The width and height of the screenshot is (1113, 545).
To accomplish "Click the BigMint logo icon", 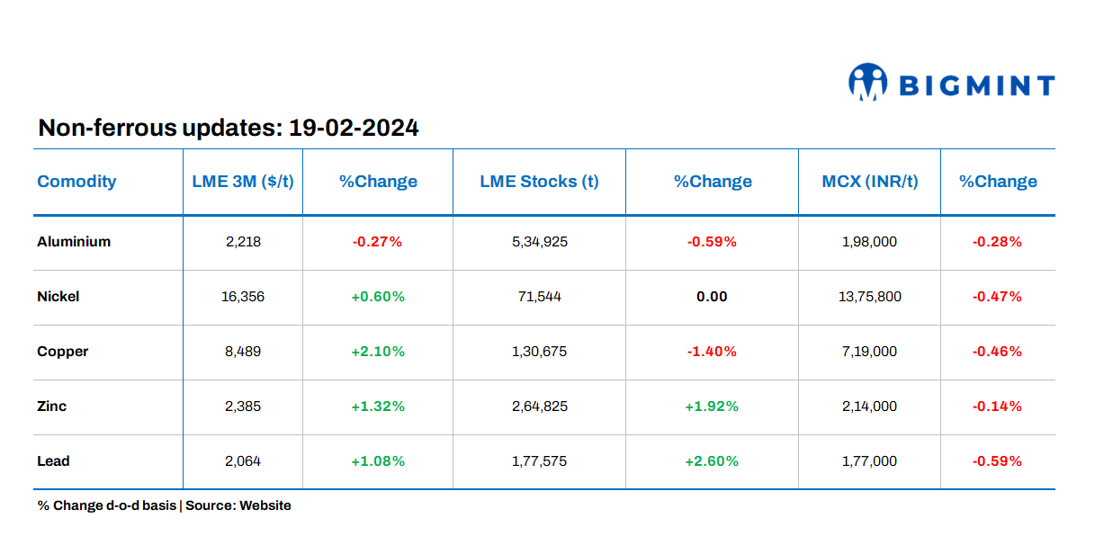I will (x=867, y=82).
